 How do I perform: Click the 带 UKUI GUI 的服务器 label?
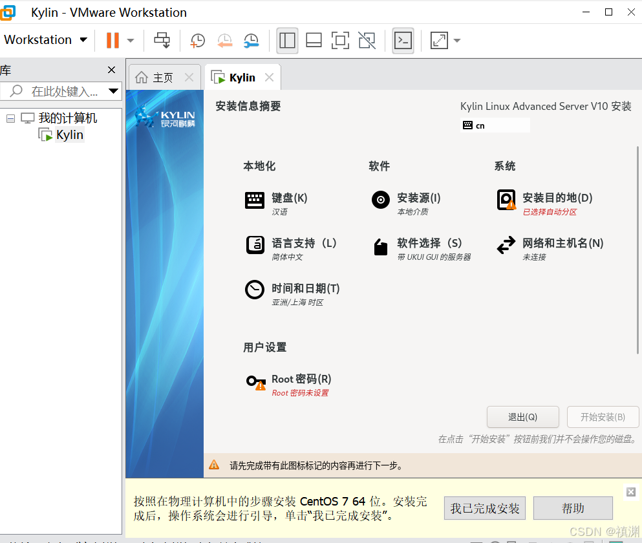tap(434, 257)
